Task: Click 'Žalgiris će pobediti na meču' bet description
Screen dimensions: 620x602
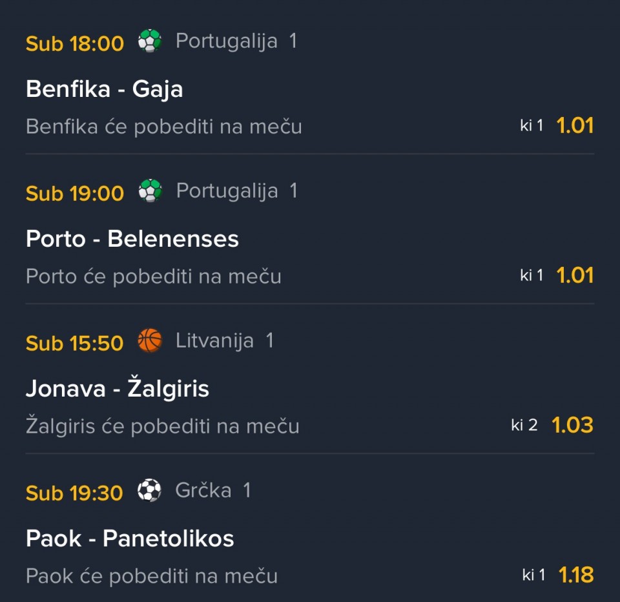Action: 162,426
